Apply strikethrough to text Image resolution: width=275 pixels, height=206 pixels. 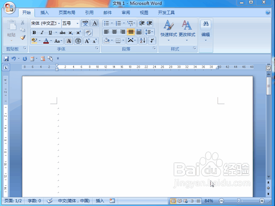coord(62,32)
